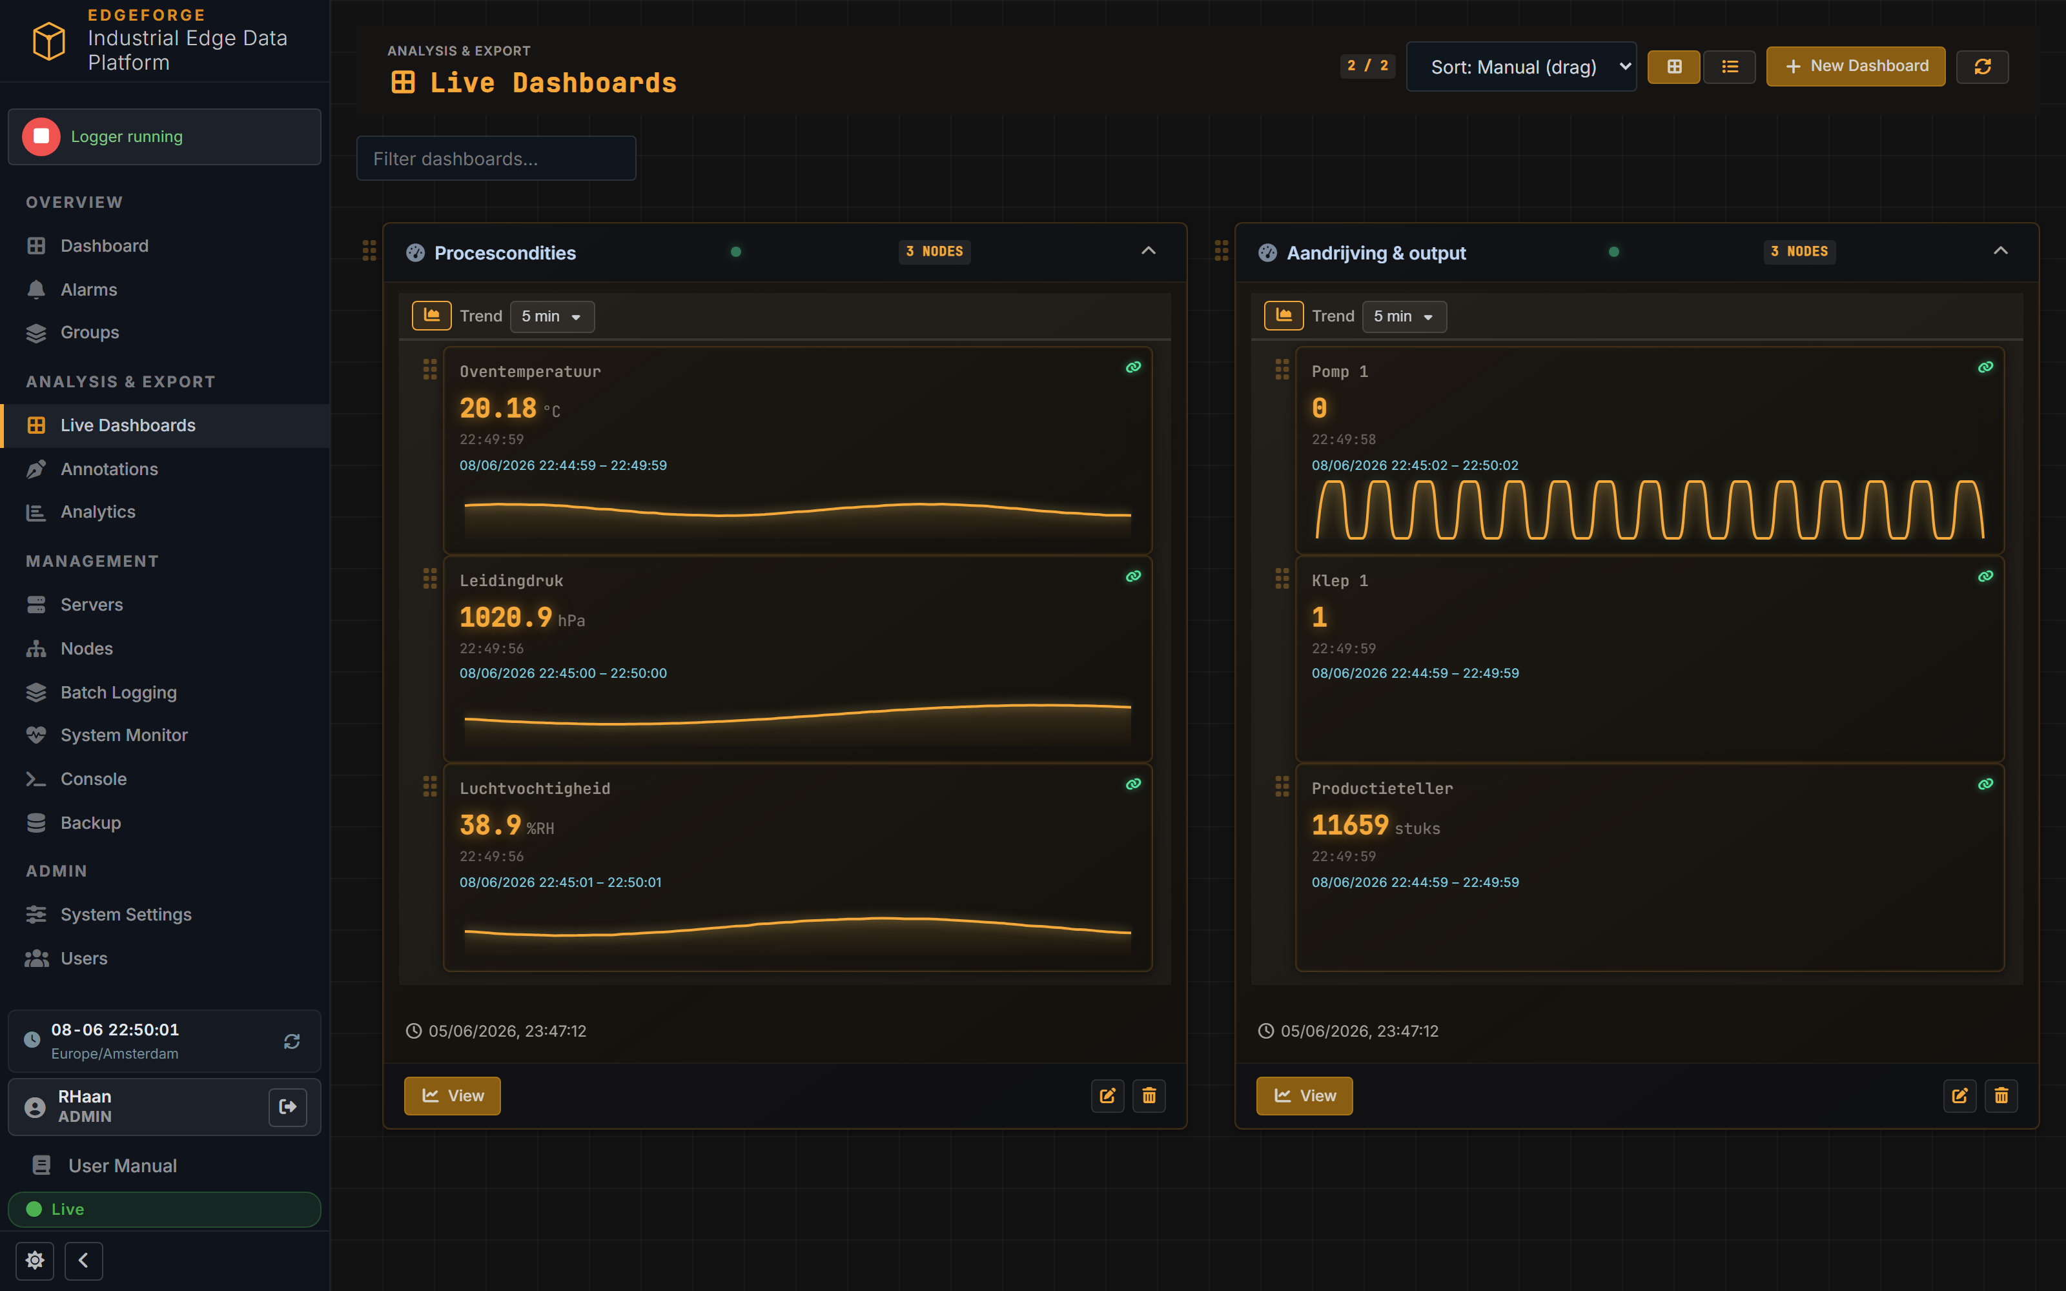Collapse sidebar with the left chevron
This screenshot has width=2066, height=1291.
(x=84, y=1260)
